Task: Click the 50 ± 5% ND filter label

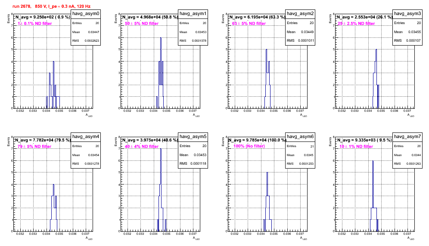Action: [x=142, y=24]
